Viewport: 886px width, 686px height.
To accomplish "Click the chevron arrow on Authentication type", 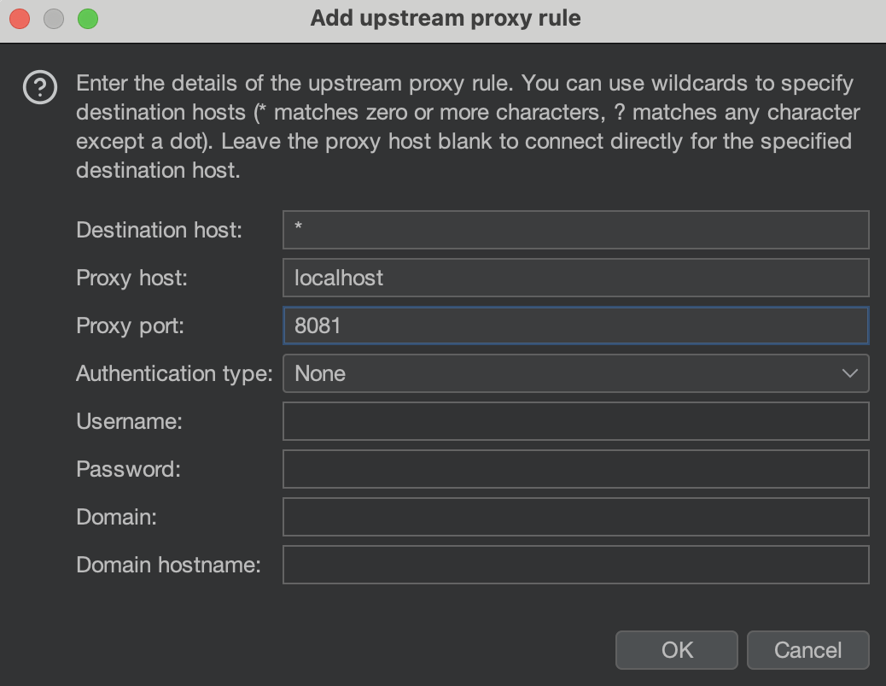I will point(849,373).
